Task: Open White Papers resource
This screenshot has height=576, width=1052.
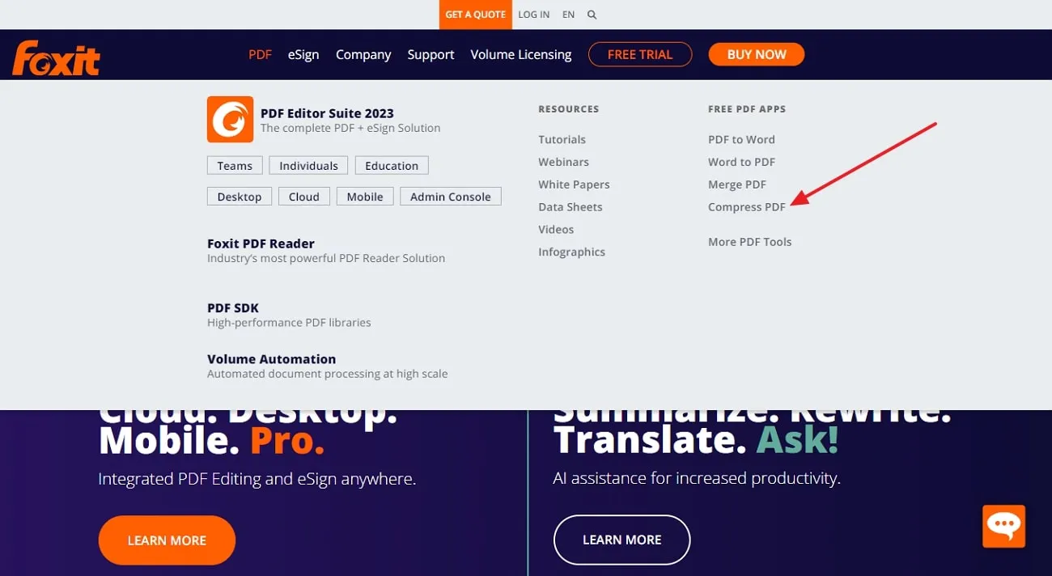Action: tap(575, 184)
